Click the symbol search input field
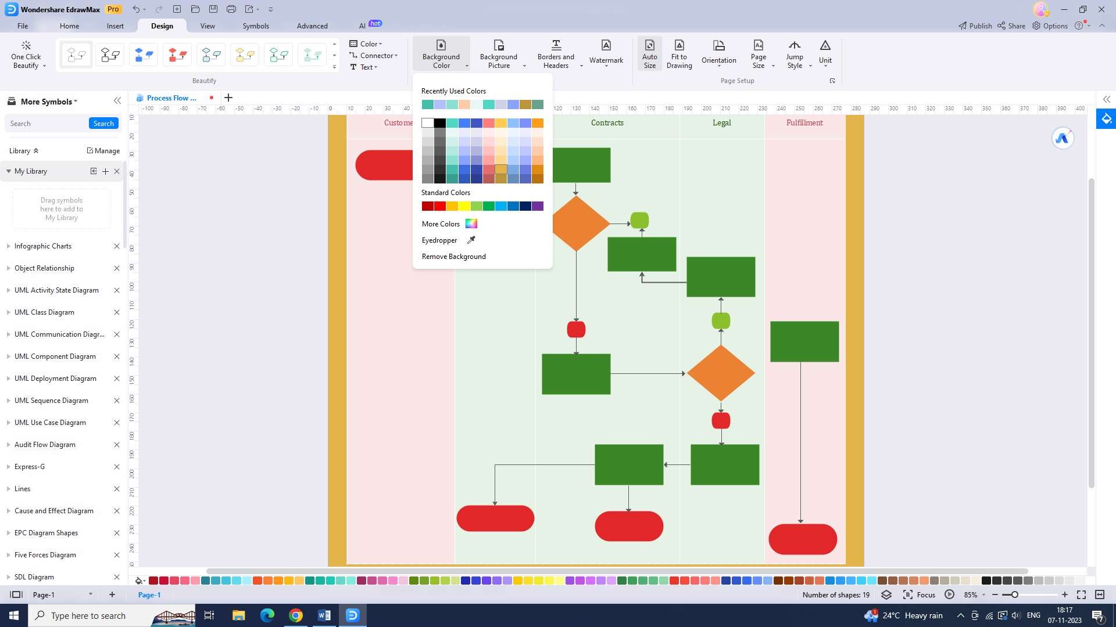Viewport: 1116px width, 627px height. point(46,123)
